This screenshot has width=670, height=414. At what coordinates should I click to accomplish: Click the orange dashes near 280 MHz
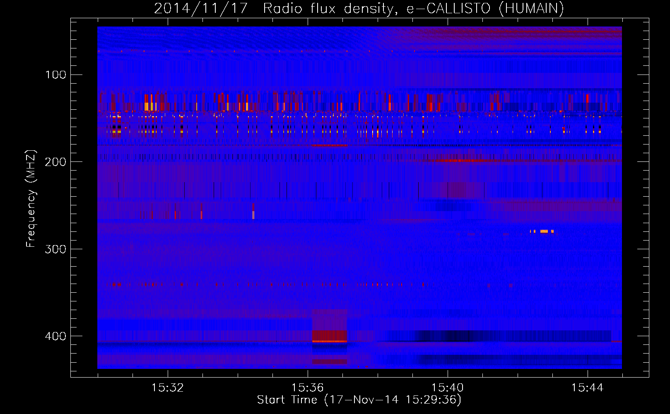click(x=542, y=231)
